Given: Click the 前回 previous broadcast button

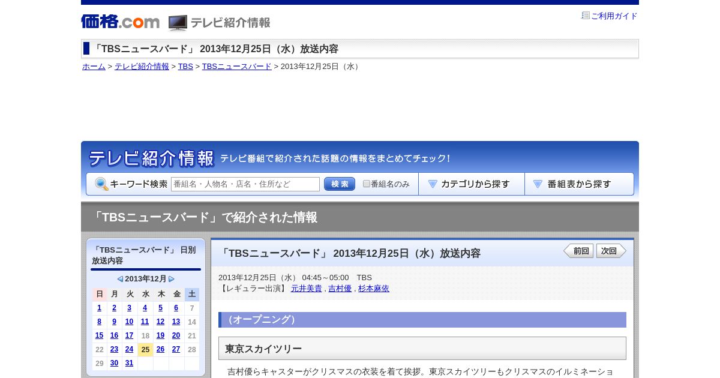Looking at the screenshot, I should [x=578, y=251].
